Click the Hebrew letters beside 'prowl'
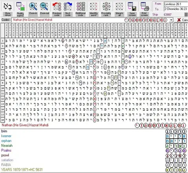Screen dimensions: 188x173 [x=176, y=155]
